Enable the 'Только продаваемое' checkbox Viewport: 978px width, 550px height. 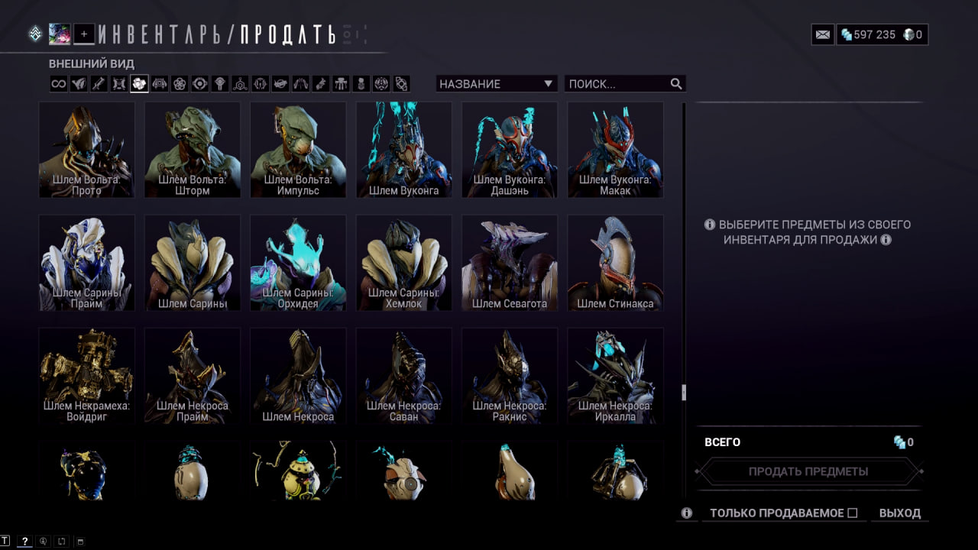click(853, 513)
